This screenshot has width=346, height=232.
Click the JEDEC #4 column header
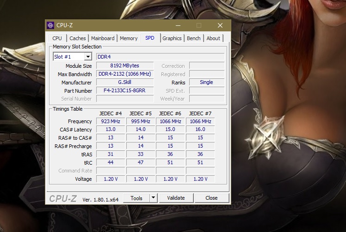(111, 113)
